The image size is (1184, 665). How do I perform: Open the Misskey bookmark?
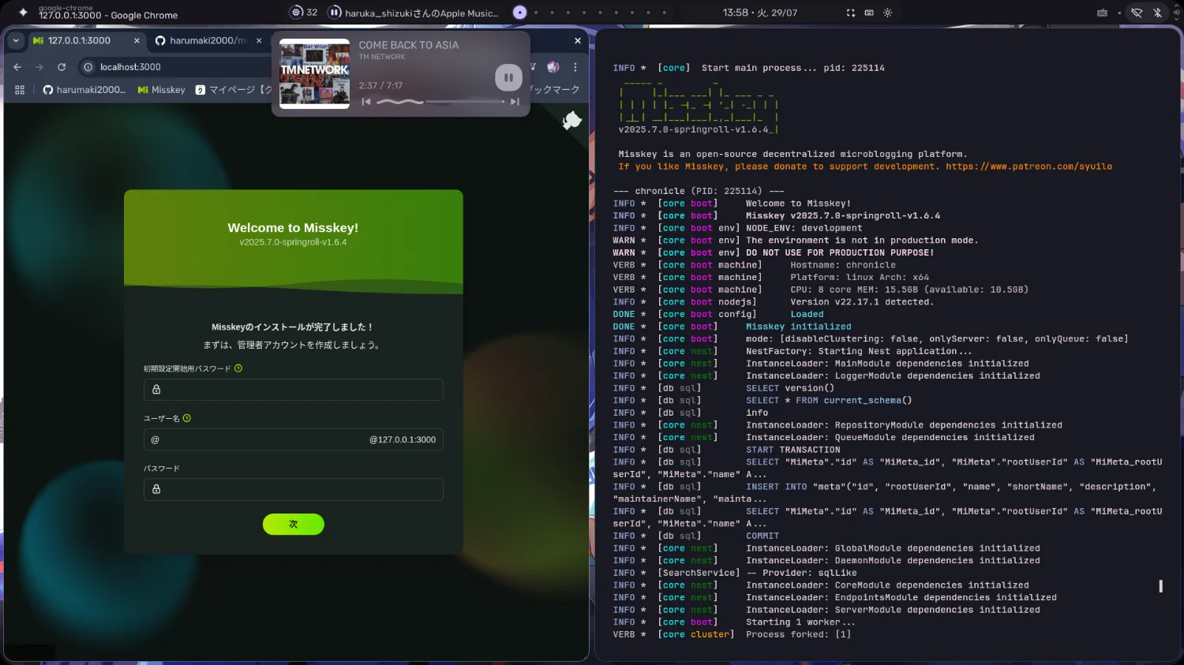point(162,90)
